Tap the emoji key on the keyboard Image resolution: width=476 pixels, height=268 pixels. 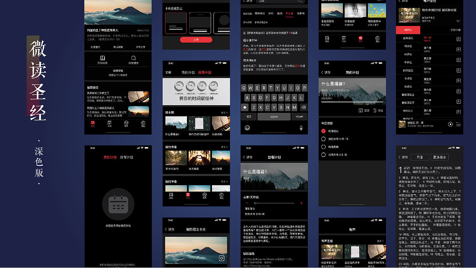click(x=247, y=128)
